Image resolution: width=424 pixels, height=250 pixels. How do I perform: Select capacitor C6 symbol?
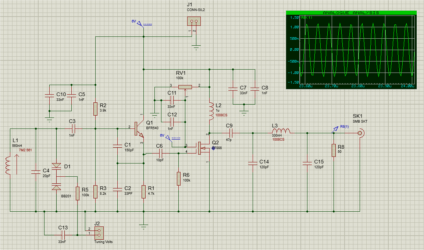(160, 154)
